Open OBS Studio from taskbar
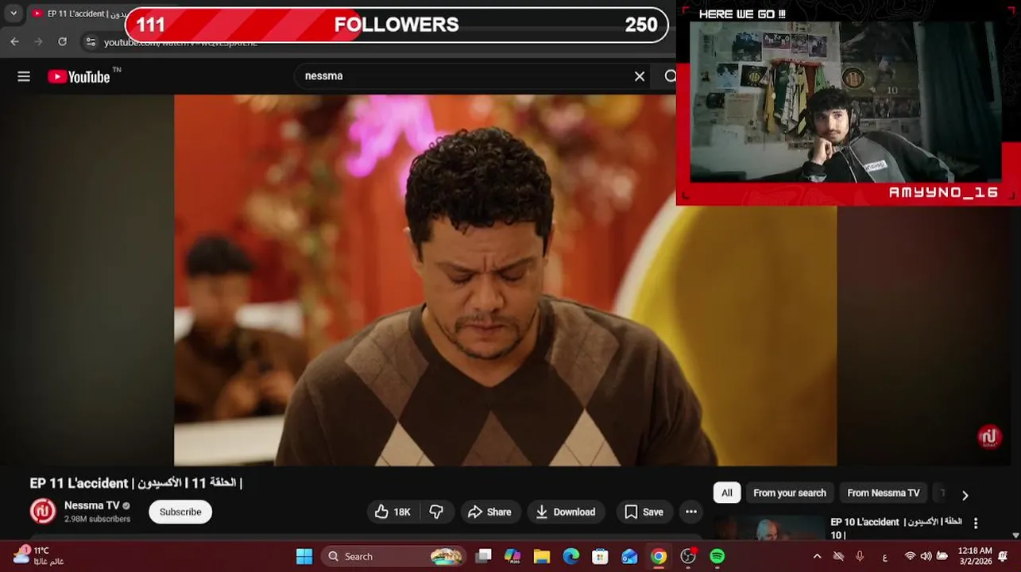 coord(688,556)
